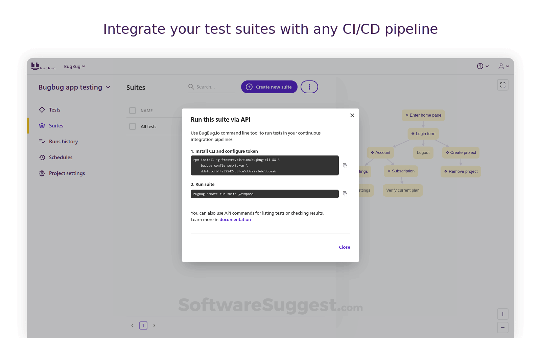Open the Bugbug app testing project dropdown
Image resolution: width=541 pixels, height=338 pixels.
[74, 87]
